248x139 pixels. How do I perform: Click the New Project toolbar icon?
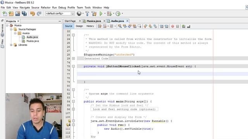pyautogui.click(x=11, y=14)
